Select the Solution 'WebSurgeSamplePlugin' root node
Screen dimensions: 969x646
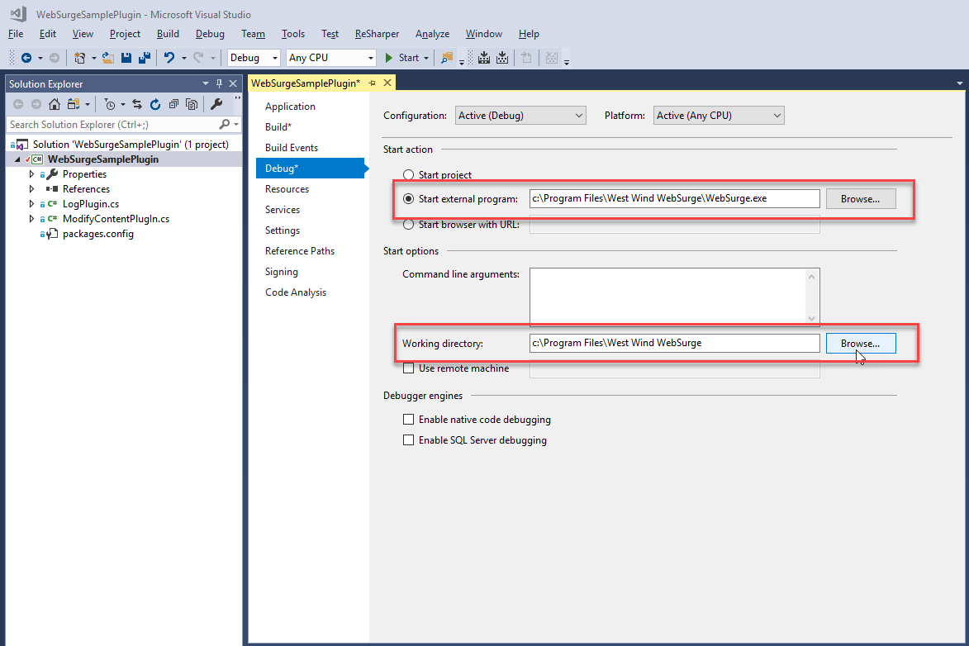click(131, 145)
